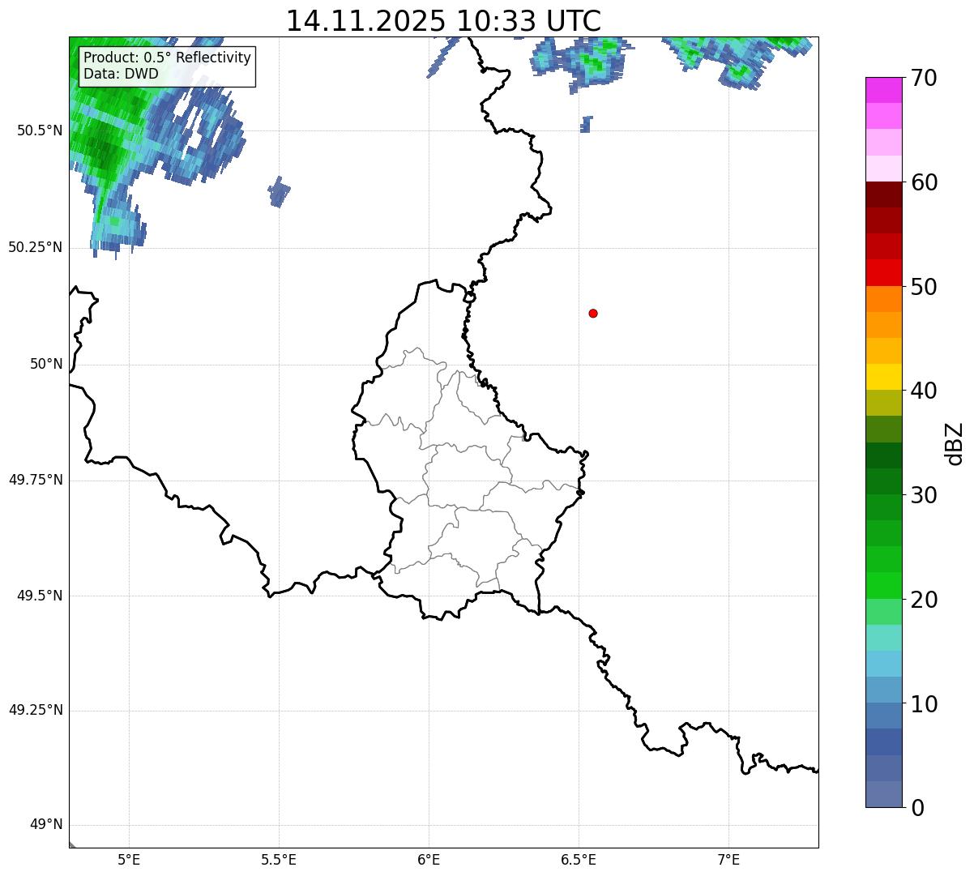Click the small isolated blue echo near 5.5°E

(x=279, y=192)
